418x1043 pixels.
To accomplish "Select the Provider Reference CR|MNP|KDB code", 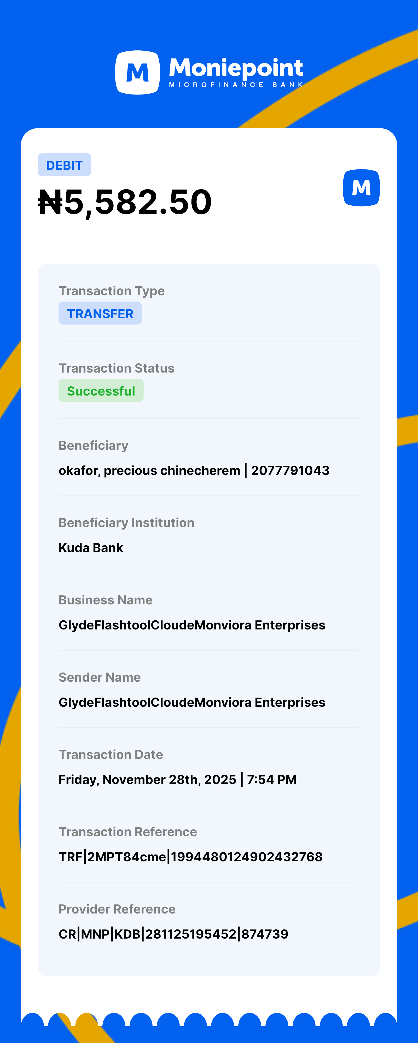I will (x=173, y=934).
